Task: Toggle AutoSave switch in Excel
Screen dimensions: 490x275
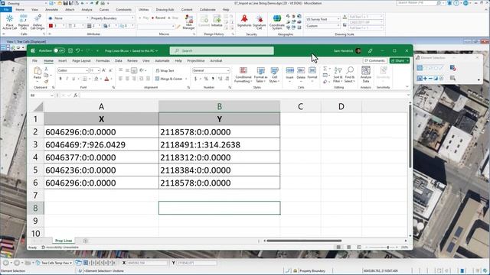Action: 59,50
